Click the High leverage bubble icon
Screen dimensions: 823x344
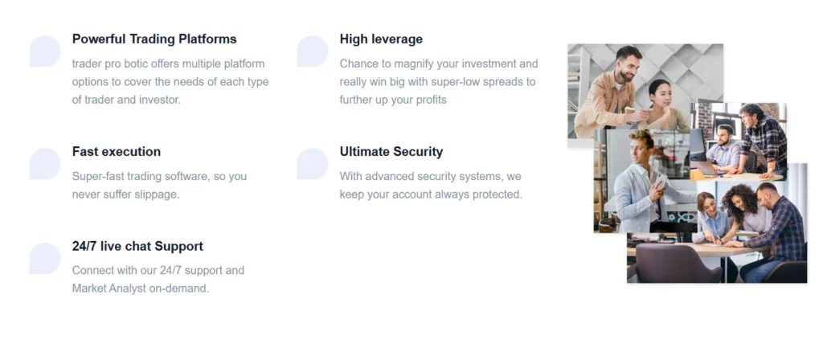pos(313,51)
